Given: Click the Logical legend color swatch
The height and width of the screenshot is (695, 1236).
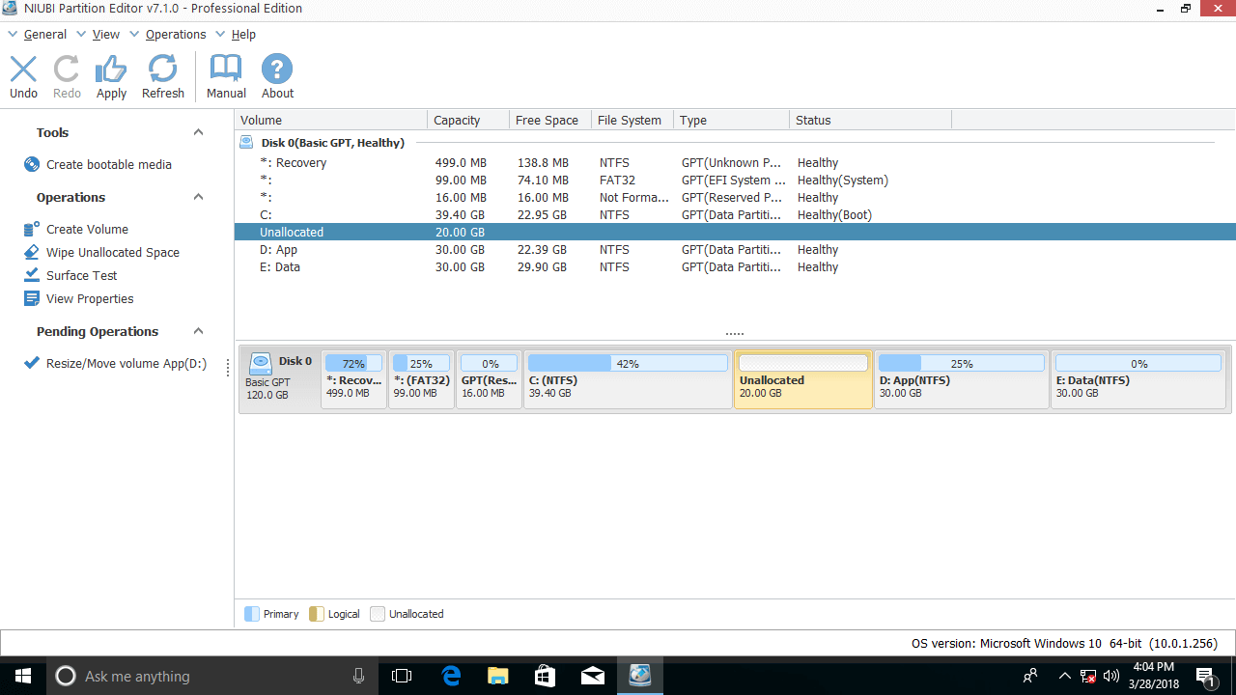Looking at the screenshot, I should tap(317, 614).
